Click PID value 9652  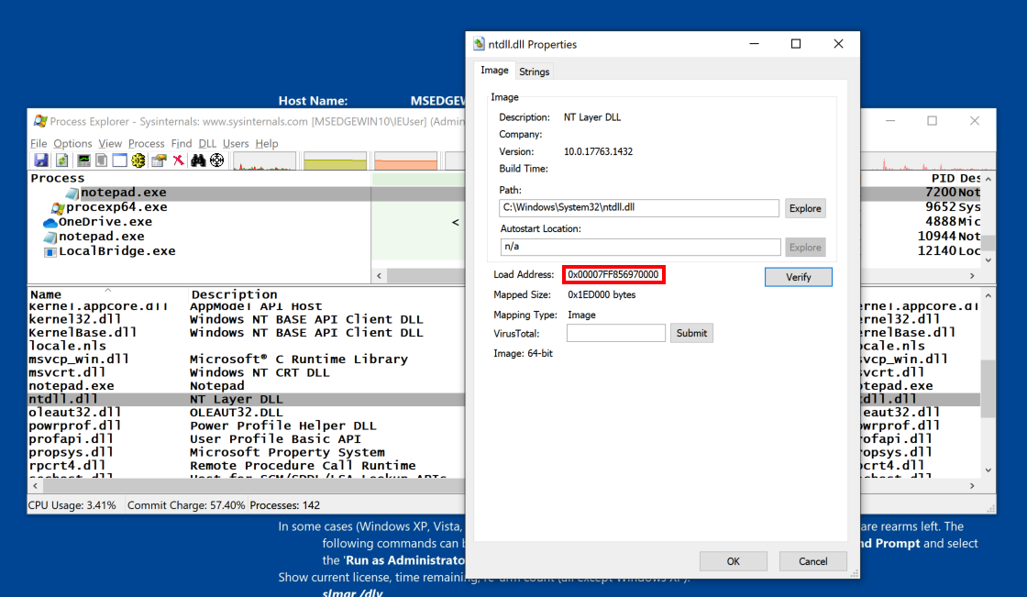941,207
